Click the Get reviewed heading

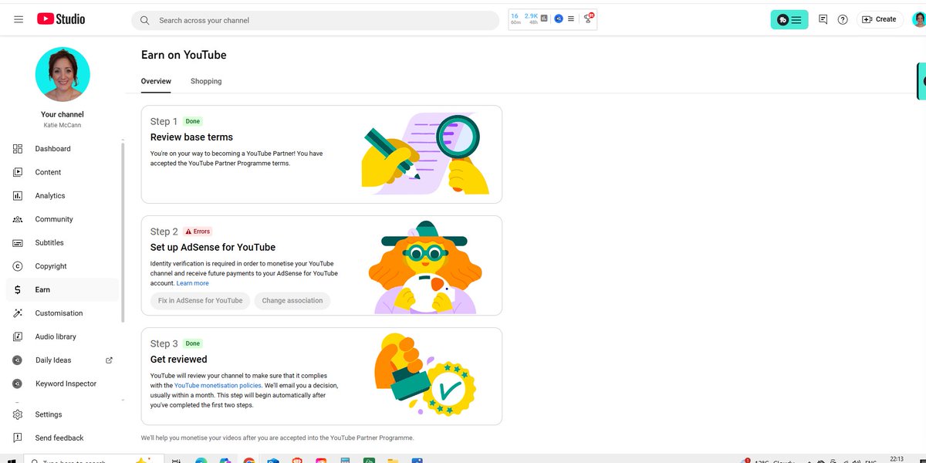tap(179, 360)
